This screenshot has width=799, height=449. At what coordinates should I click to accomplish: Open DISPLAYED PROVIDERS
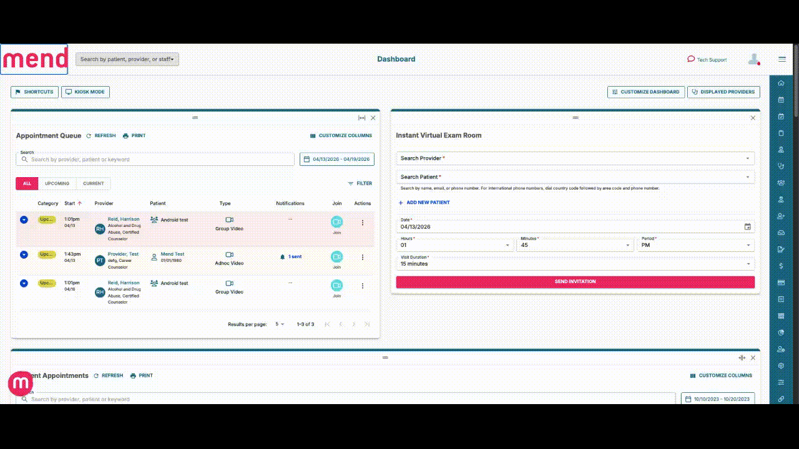click(723, 92)
